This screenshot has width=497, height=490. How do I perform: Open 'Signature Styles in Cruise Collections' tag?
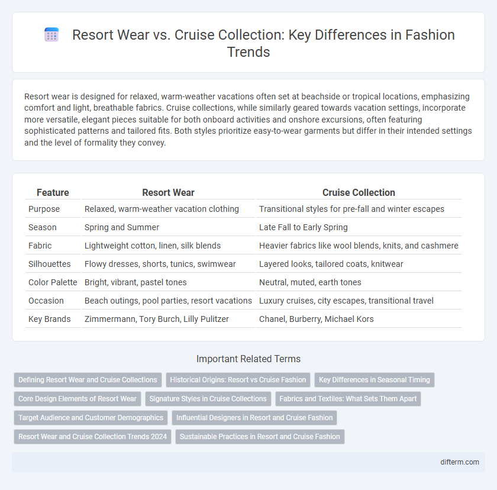coord(208,399)
